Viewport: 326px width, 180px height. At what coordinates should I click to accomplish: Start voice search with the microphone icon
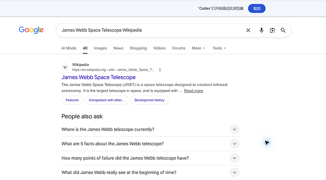pos(261,30)
